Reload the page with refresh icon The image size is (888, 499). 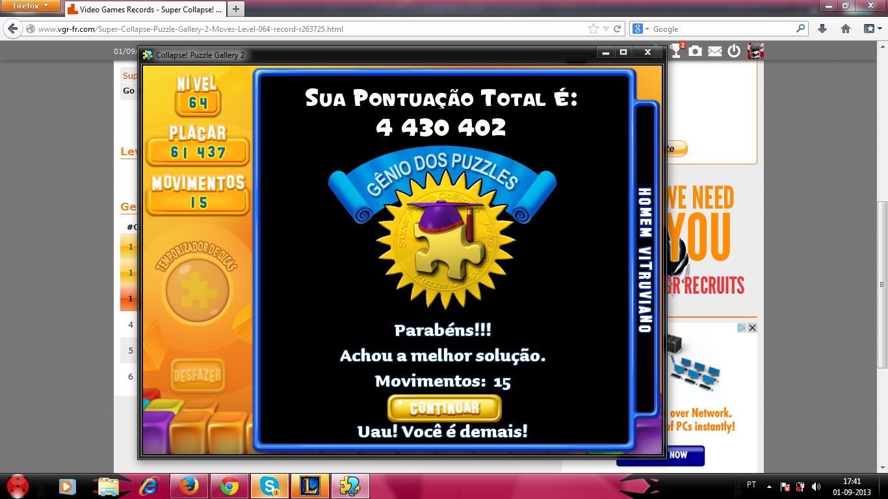617,29
